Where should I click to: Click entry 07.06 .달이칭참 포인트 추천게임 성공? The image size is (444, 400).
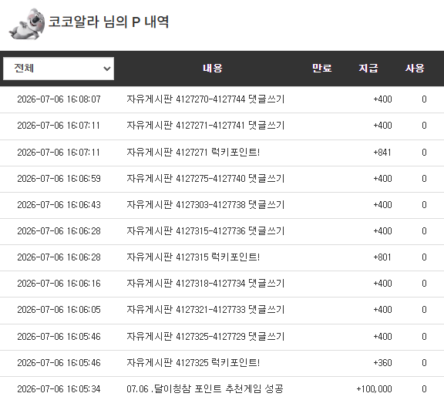(x=205, y=388)
